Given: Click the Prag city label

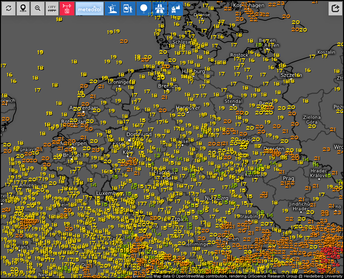Looking at the screenshot, I should [x=288, y=178].
